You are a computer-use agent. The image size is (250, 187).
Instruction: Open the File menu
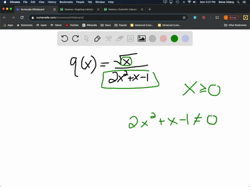pyautogui.click(x=26, y=2)
